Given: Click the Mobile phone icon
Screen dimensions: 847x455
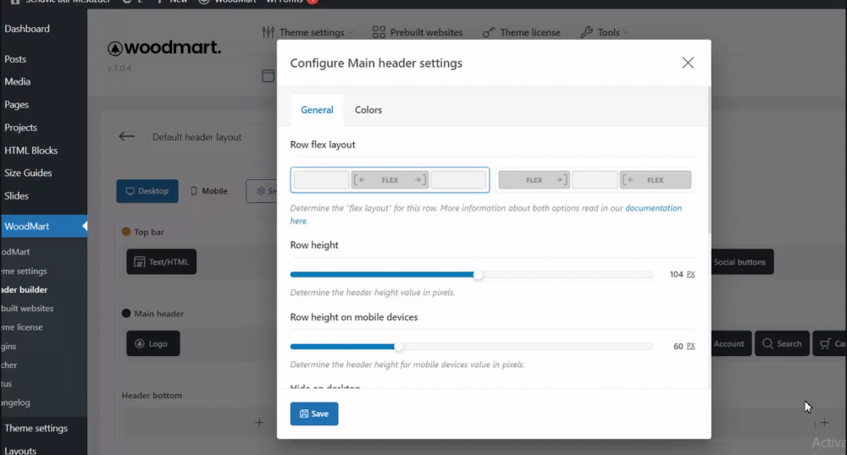Looking at the screenshot, I should pyautogui.click(x=194, y=191).
